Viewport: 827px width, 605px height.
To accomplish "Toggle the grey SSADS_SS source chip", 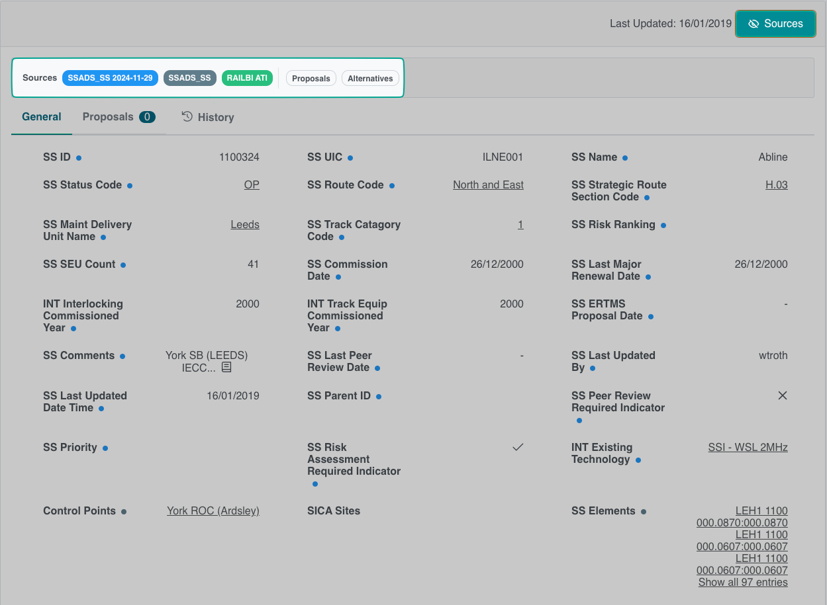I will (189, 78).
